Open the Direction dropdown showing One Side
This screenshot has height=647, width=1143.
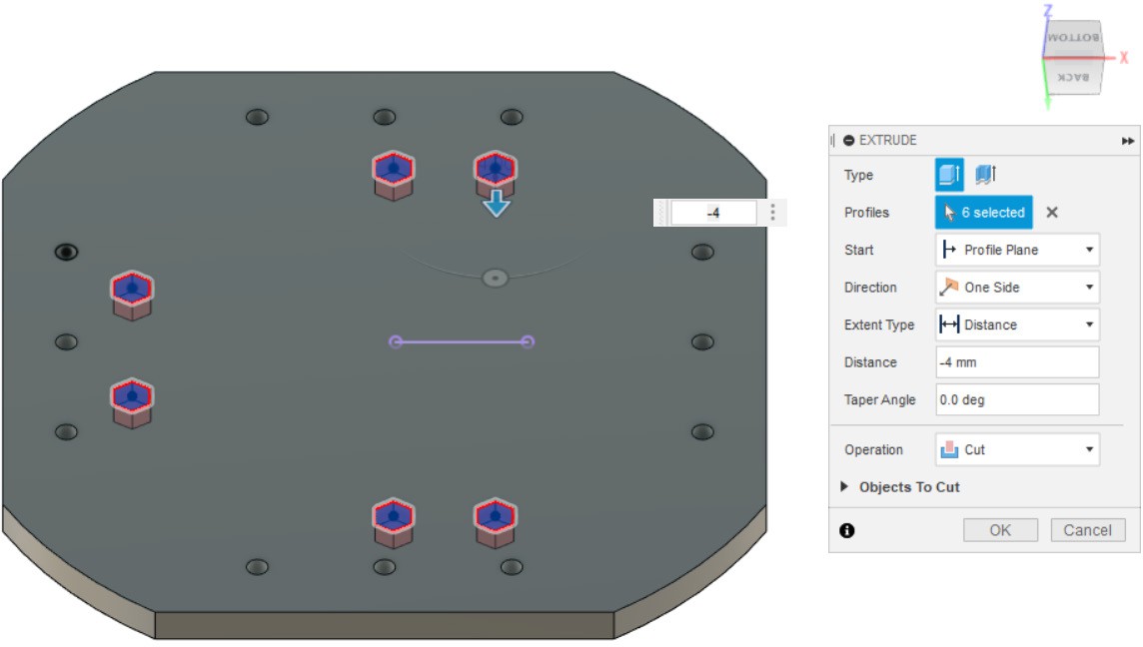tap(1017, 288)
